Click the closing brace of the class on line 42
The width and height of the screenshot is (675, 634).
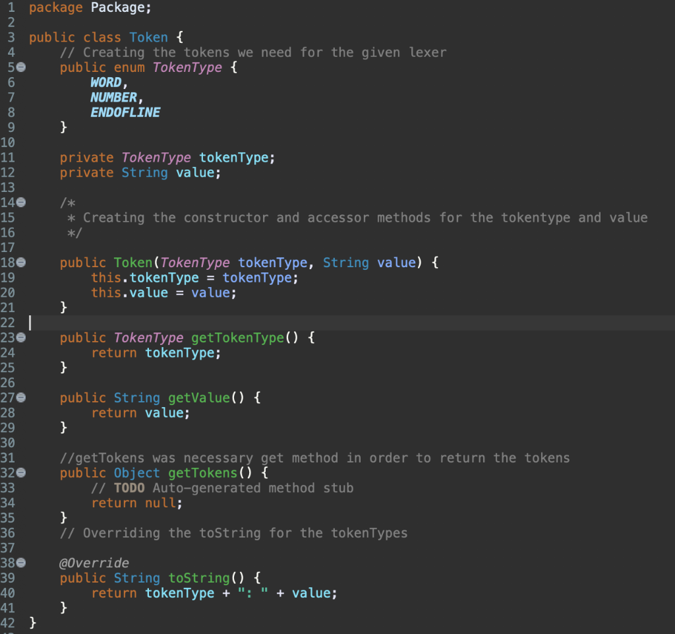tap(33, 623)
